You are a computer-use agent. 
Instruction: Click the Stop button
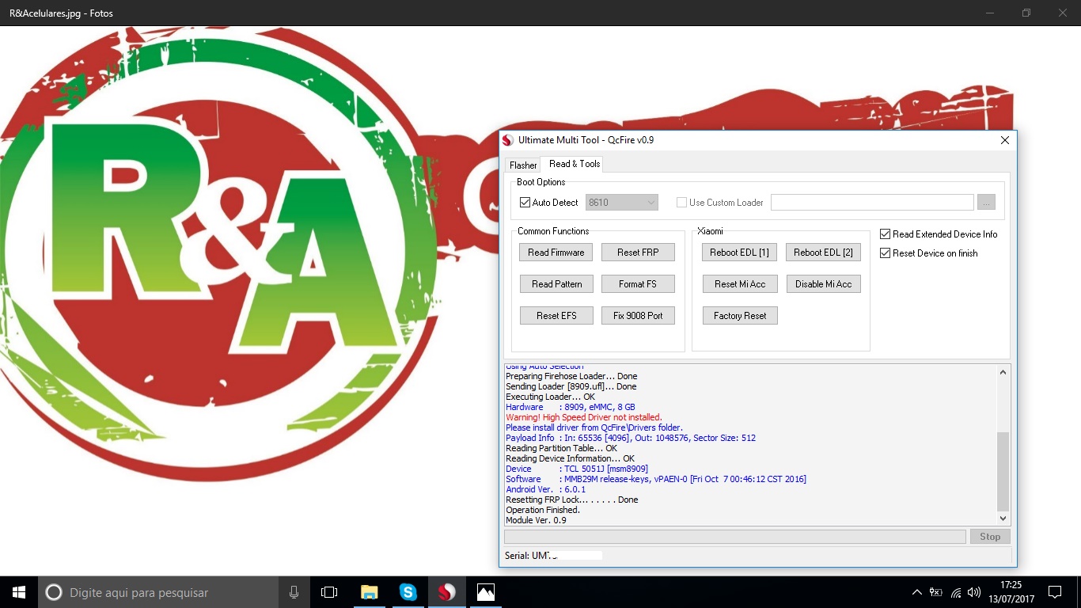coord(990,537)
